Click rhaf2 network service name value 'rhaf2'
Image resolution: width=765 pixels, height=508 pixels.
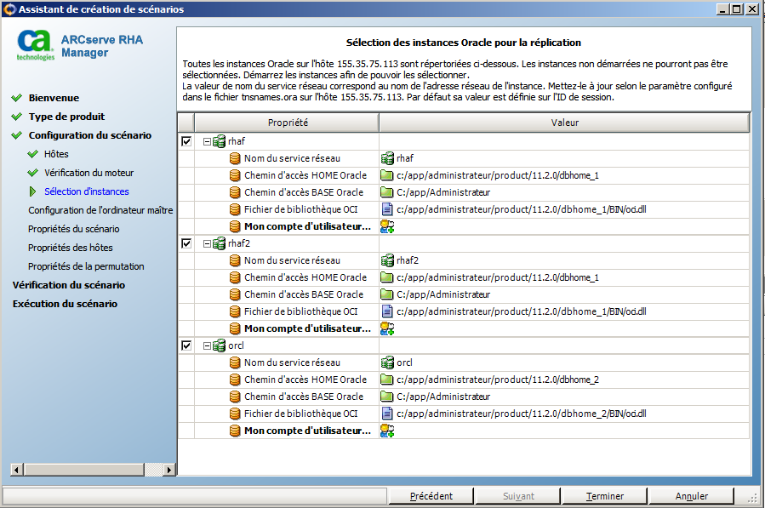408,260
